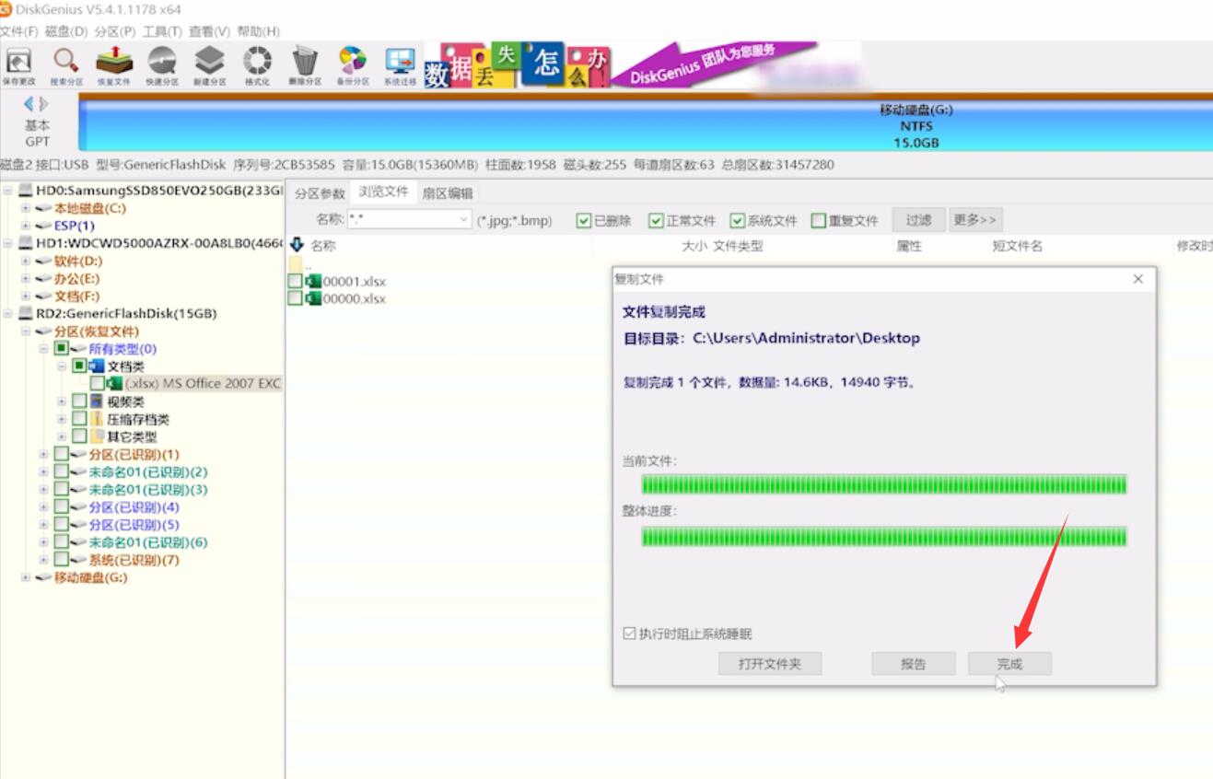1213x779 pixels.
Task: Go to previous disk with left arrow
Action: point(30,104)
